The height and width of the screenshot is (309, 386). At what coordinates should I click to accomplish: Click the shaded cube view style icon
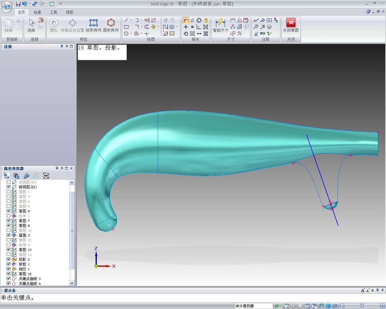tap(328, 306)
